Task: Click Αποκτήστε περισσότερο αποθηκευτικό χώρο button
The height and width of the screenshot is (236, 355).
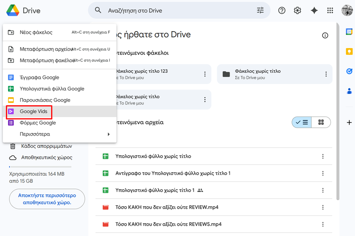Action: [x=47, y=199]
